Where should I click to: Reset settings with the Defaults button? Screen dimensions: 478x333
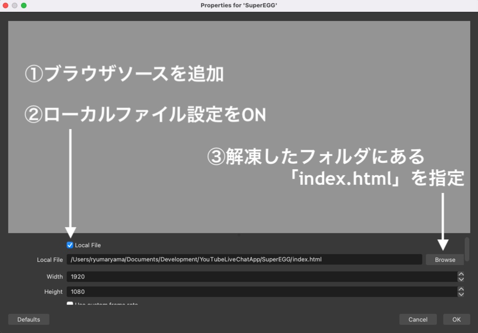click(x=28, y=319)
